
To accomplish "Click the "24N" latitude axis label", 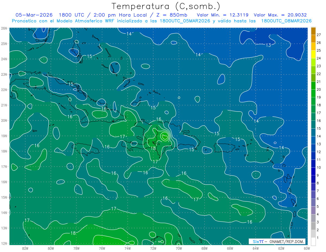I will pos(4,59).
